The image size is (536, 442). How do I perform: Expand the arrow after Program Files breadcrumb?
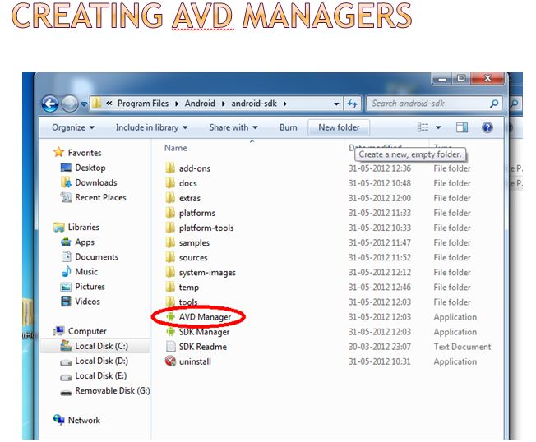click(x=177, y=104)
